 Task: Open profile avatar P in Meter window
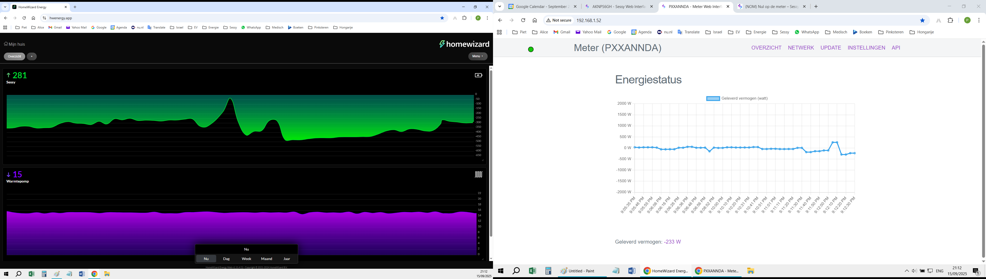967,20
